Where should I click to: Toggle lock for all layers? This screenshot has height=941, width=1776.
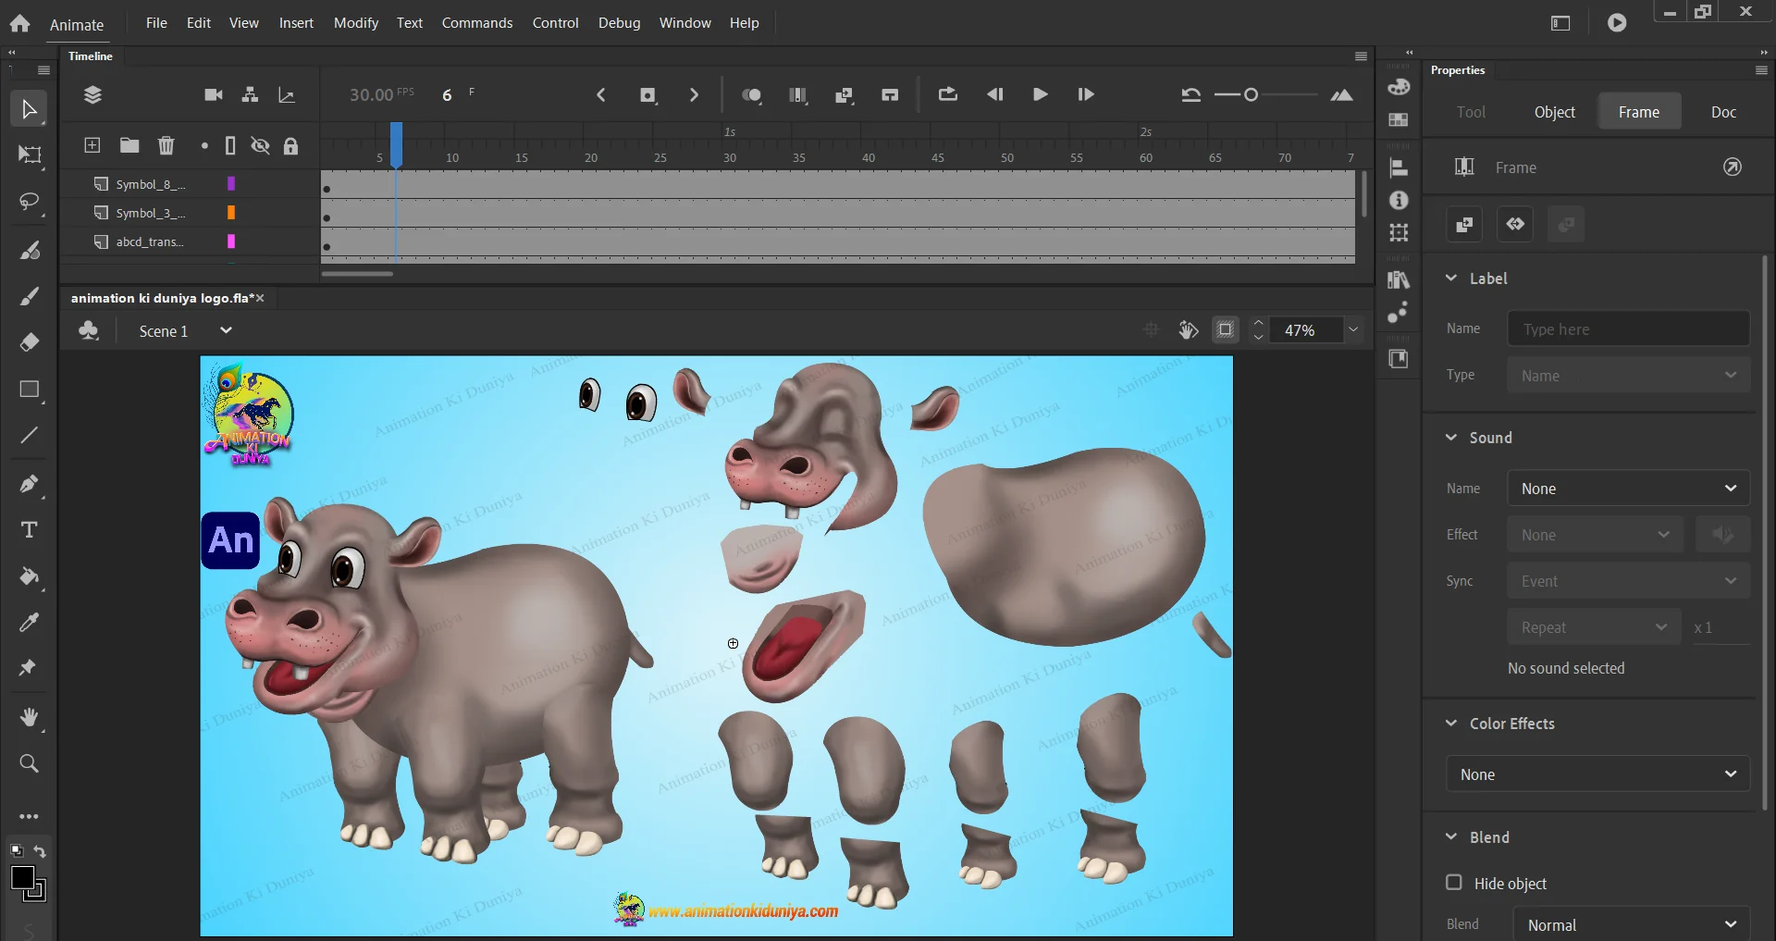(290, 145)
